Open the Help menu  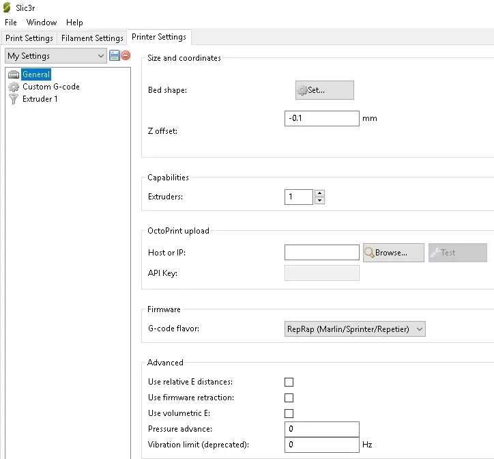coord(74,23)
